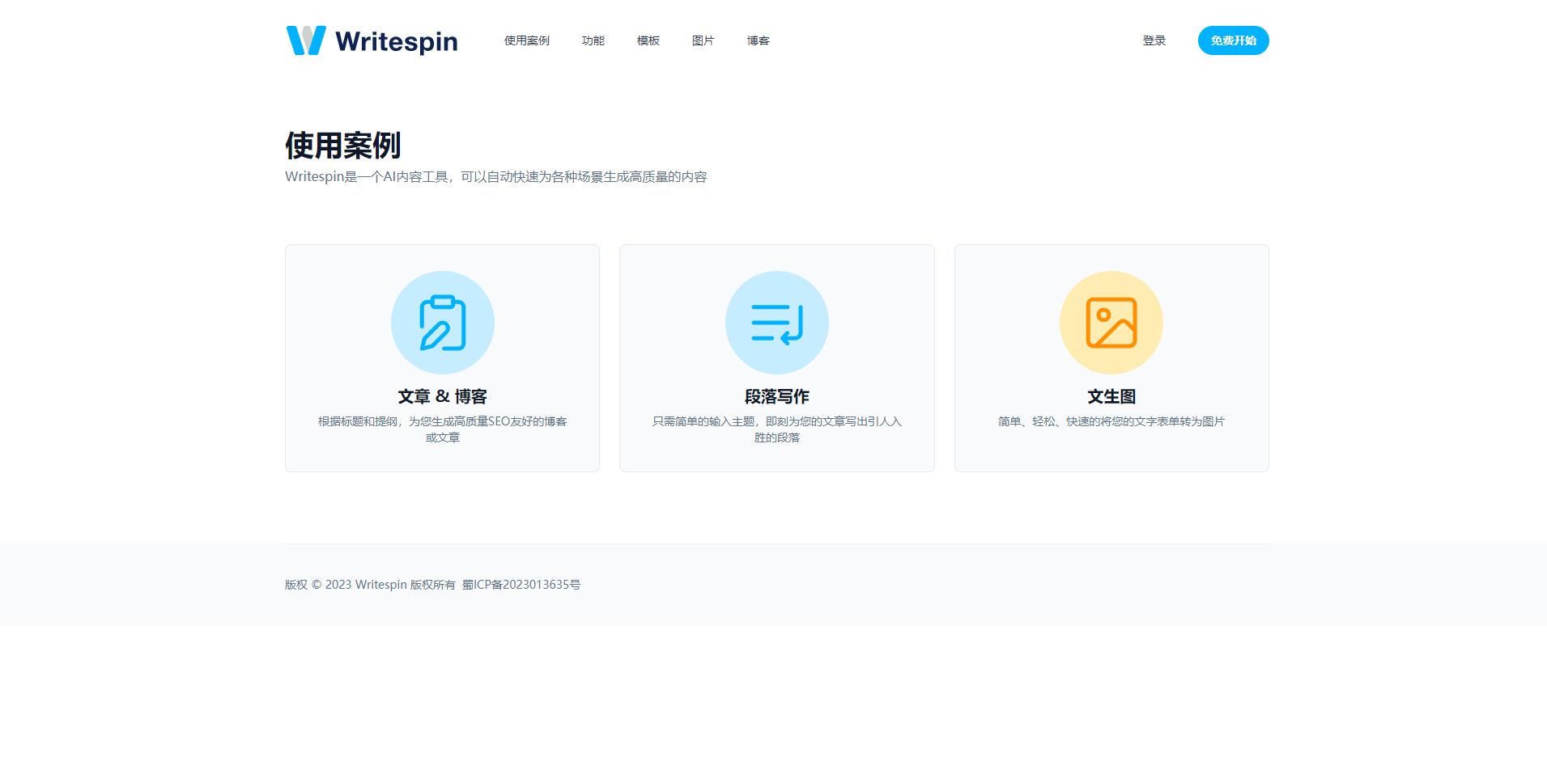This screenshot has height=761, width=1547.
Task: Open the 段落写作 card
Action: [776, 357]
